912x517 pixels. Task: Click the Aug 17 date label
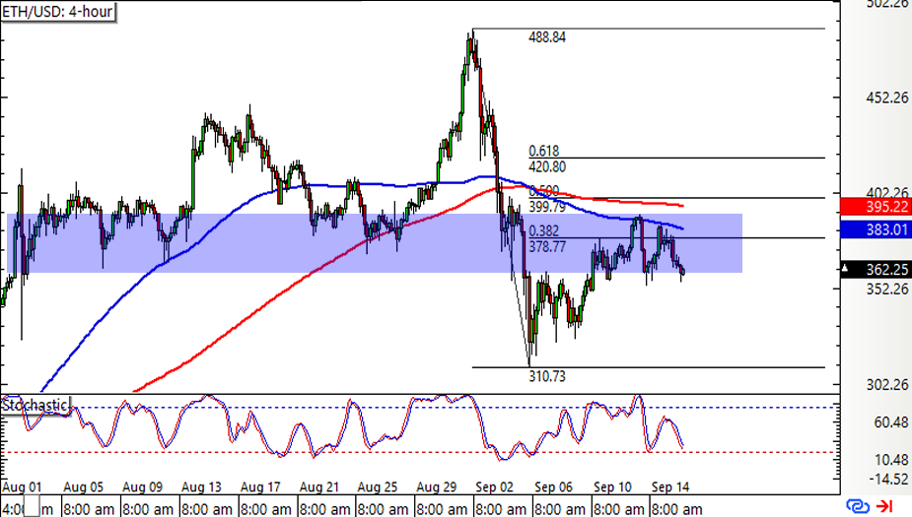[x=260, y=486]
